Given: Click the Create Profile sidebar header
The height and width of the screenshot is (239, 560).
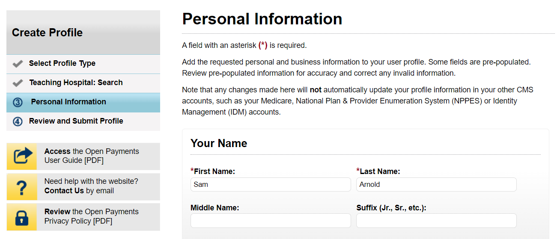Looking at the screenshot, I should (48, 32).
